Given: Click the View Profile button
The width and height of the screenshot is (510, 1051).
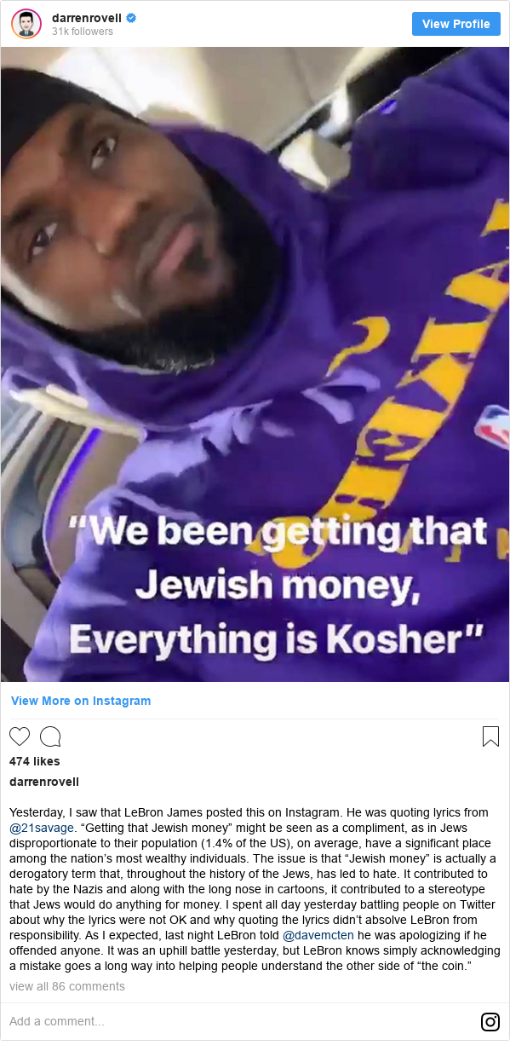Looking at the screenshot, I should [x=456, y=24].
